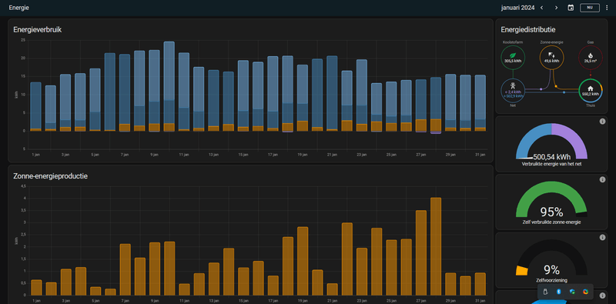
Task: Click the 9% Zelfvoorziening gauge
Action: click(x=551, y=258)
